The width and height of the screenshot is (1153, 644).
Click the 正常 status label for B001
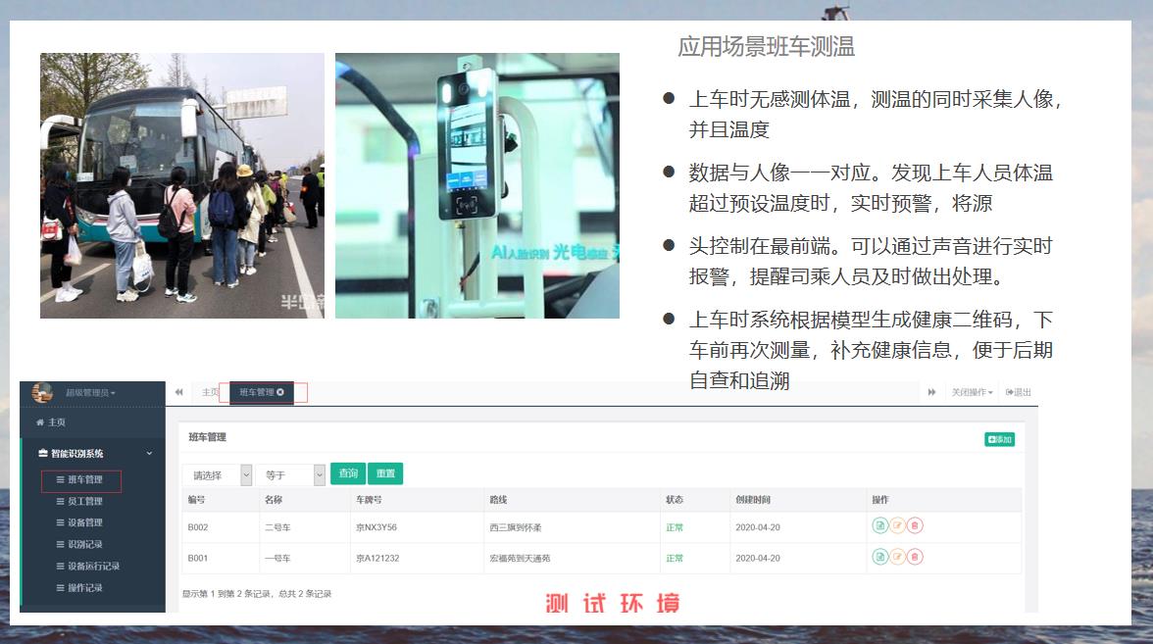click(674, 558)
